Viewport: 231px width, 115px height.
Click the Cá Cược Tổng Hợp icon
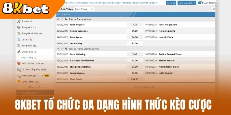point(19,70)
